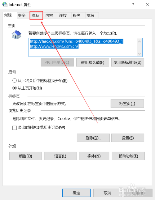155x200 pixels.
Task: Click the blue house home page icon
Action: 16,35
